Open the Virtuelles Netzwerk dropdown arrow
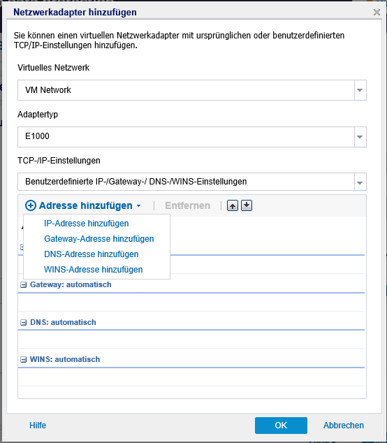Screen dimensions: 387x443 click(360, 90)
